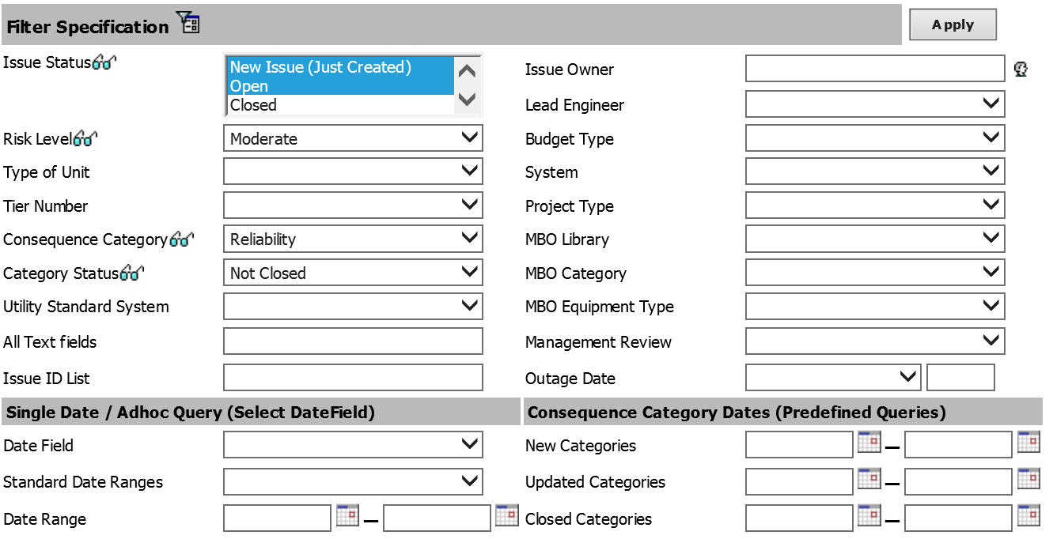
Task: Click the Closed Categories end date field
Action: (958, 518)
